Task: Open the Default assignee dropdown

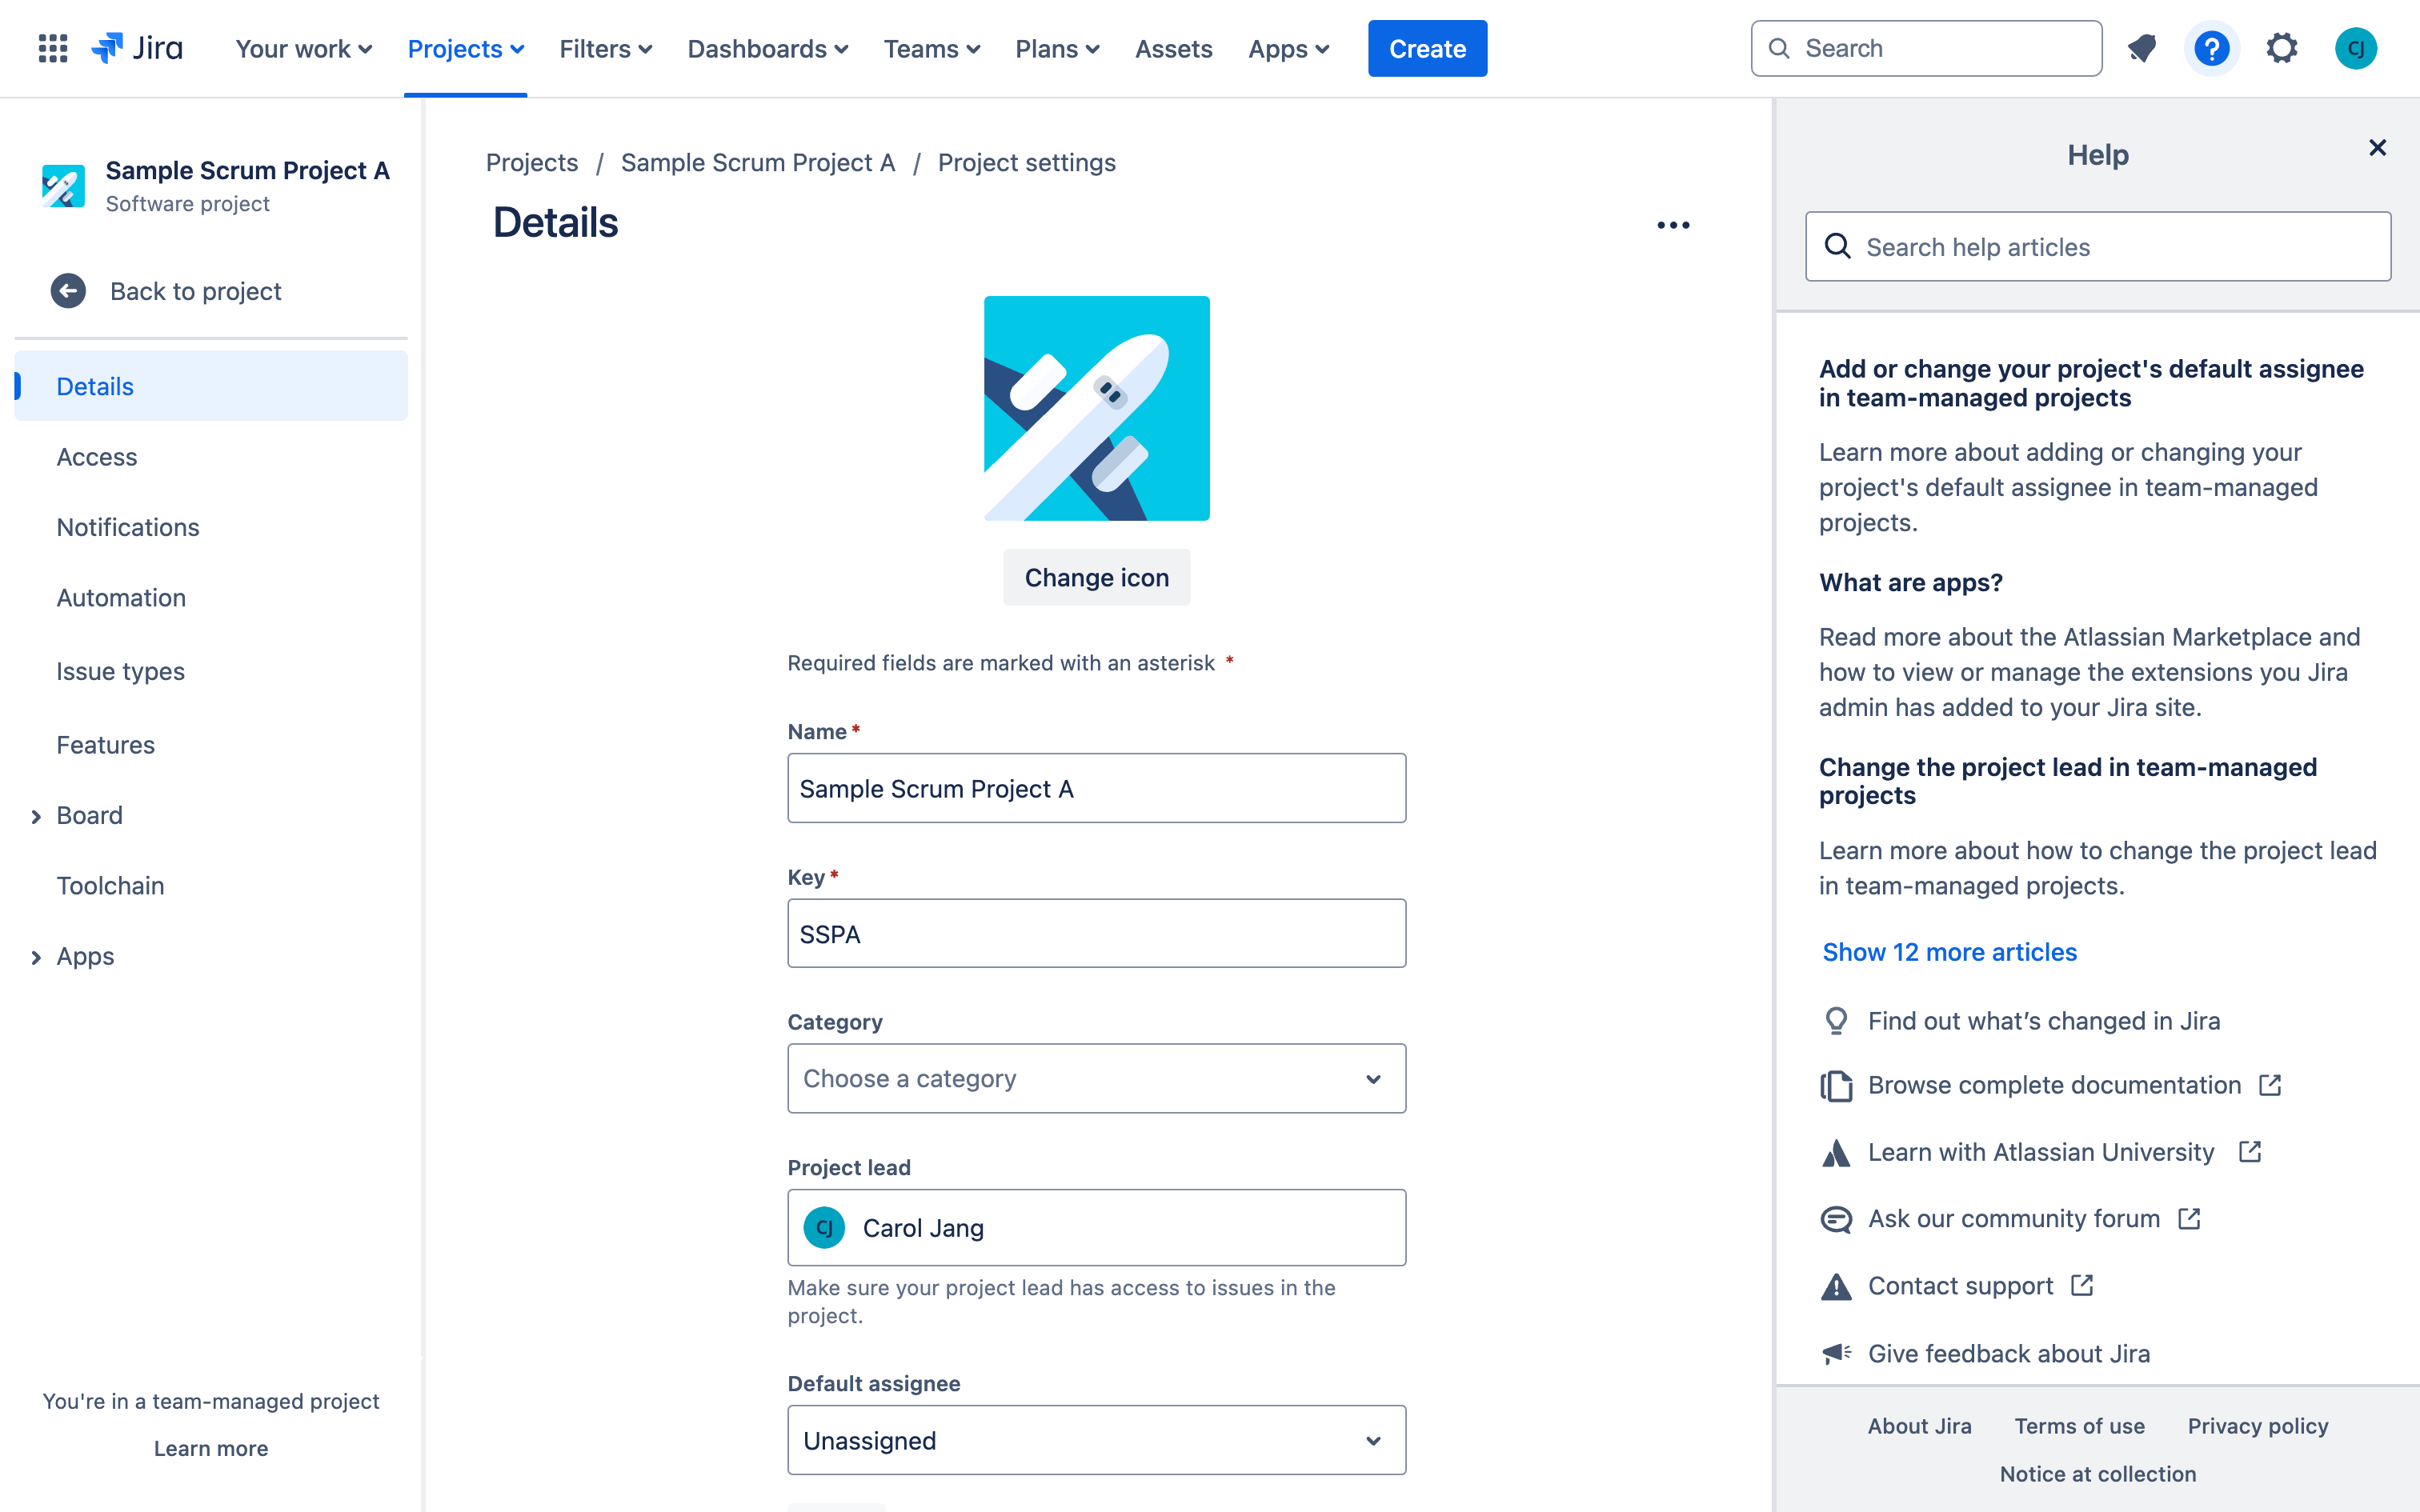Action: pos(1096,1441)
